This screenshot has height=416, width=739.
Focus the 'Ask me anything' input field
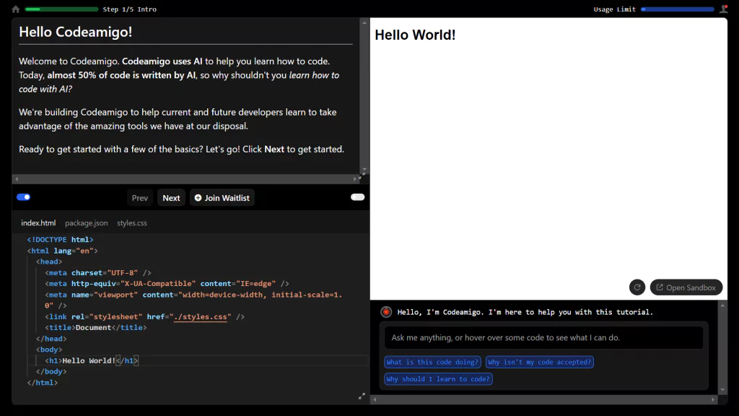pos(543,338)
